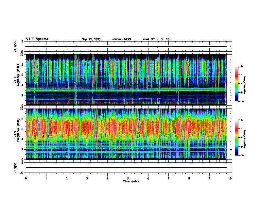
Task: Click the -5 tick of ch.3(V) axis
Action: (x=22, y=173)
